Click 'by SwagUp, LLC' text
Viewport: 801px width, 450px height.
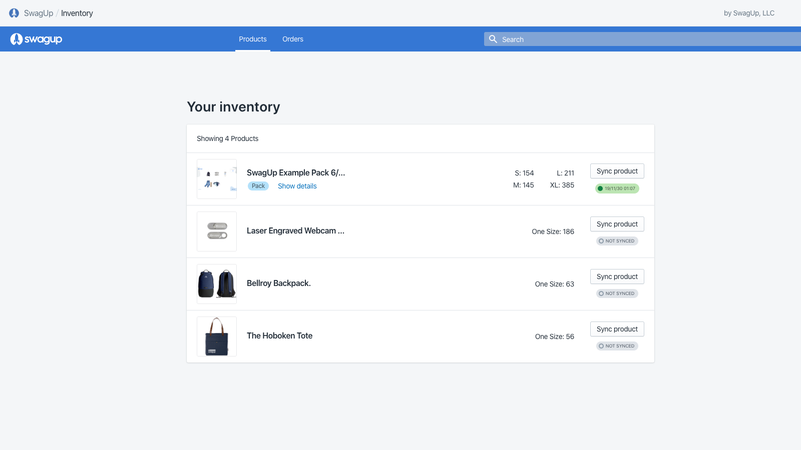pyautogui.click(x=749, y=13)
